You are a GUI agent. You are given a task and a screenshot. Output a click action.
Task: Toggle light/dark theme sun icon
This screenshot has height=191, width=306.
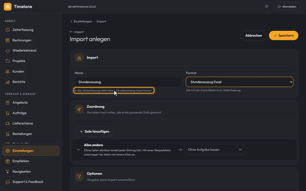tap(266, 6)
